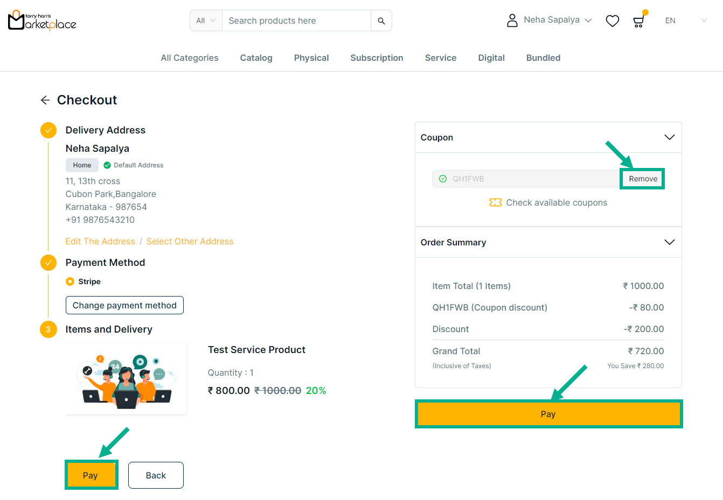Click the Torry Harris Marketplace logo

42,20
